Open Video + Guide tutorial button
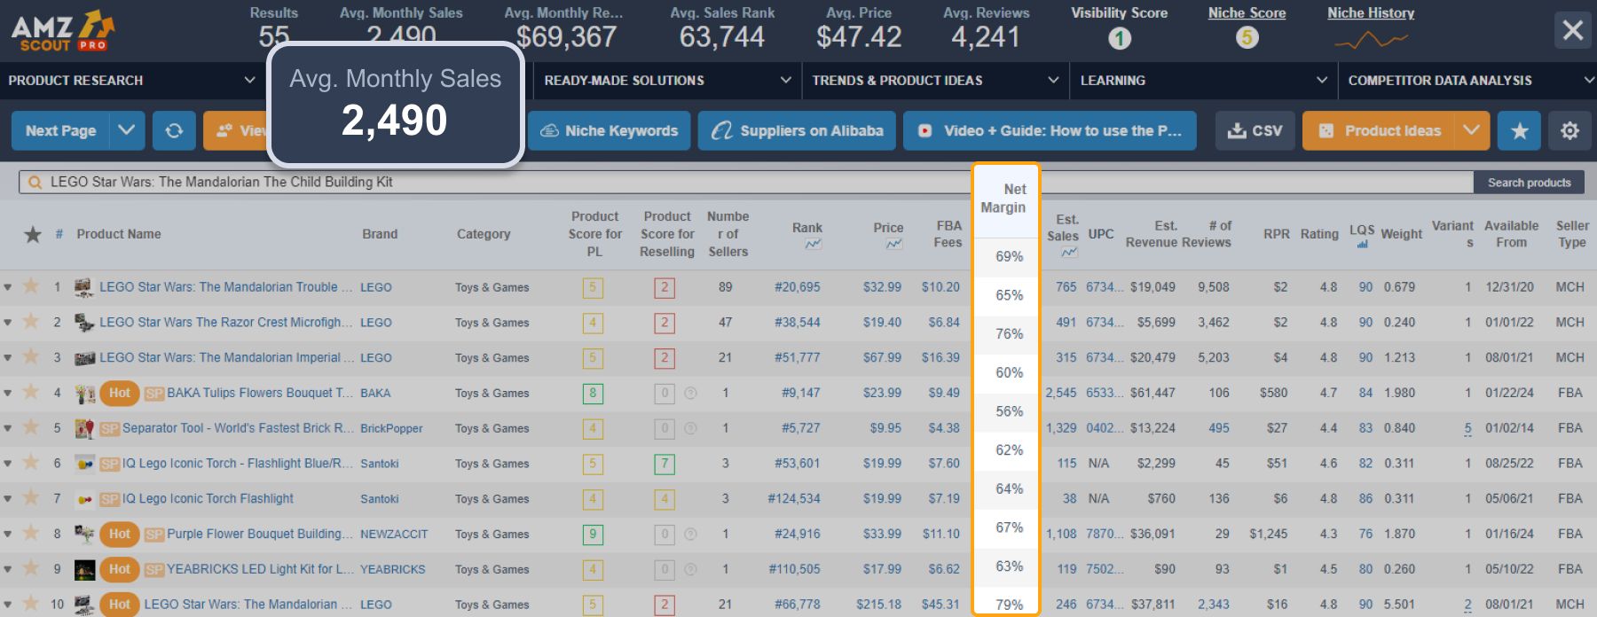The height and width of the screenshot is (617, 1597). click(x=1050, y=130)
